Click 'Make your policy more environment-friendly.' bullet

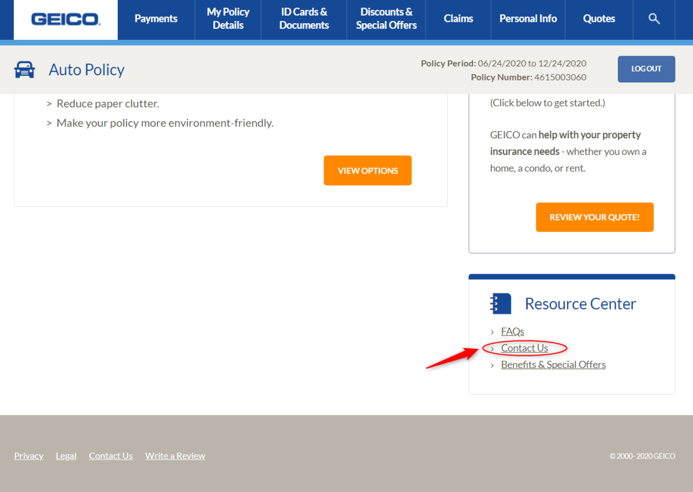(165, 123)
